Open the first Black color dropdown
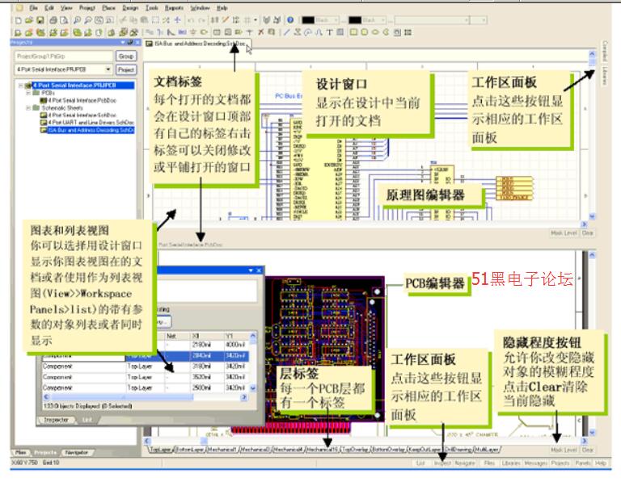621x486 pixels. click(336, 19)
